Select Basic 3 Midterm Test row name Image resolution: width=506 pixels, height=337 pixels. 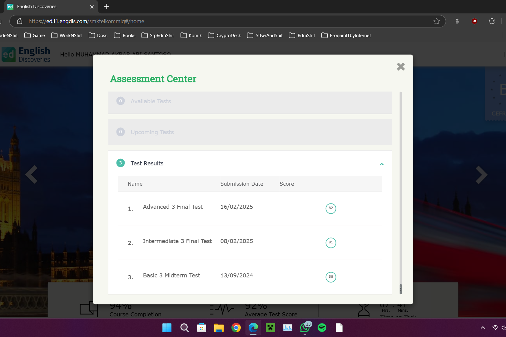point(171,276)
